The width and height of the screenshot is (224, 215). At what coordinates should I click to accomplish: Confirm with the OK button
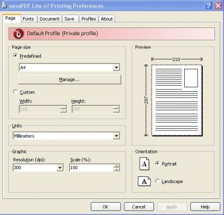pos(106,207)
